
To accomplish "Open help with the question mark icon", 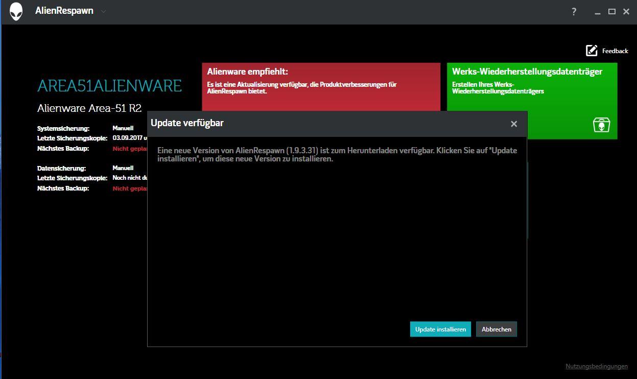I will click(574, 12).
